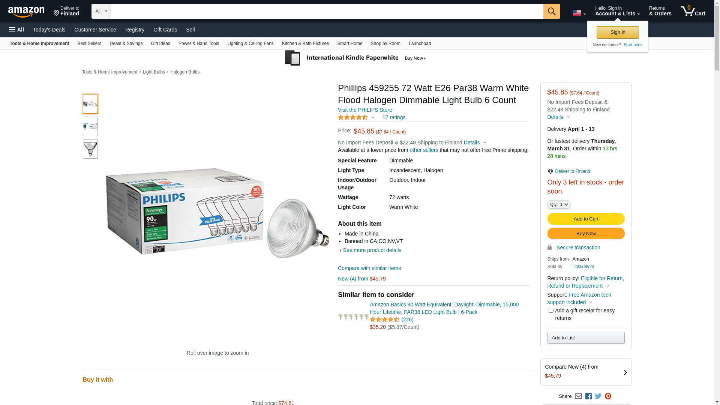Click the search magnifier button
Screen dimensions: 720x405
point(551,11)
